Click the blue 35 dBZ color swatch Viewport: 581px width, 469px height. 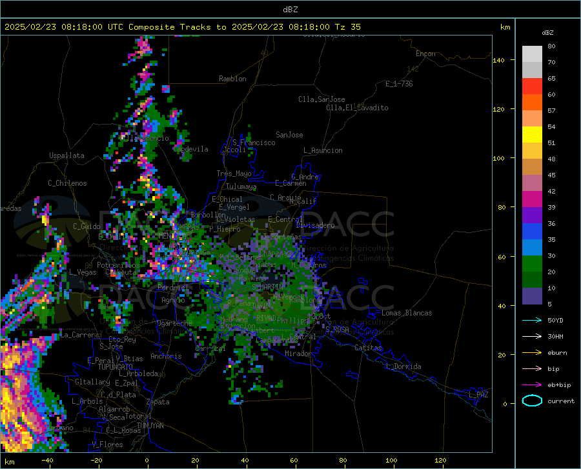(532, 232)
